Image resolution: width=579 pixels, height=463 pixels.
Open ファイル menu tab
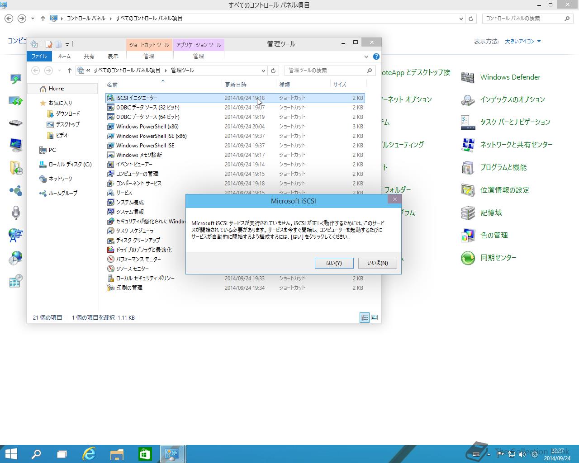coord(39,56)
